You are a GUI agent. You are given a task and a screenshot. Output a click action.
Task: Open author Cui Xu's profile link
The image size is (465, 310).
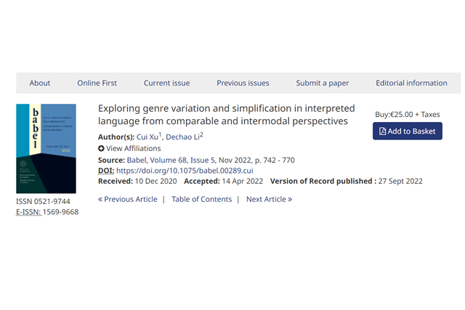point(147,137)
